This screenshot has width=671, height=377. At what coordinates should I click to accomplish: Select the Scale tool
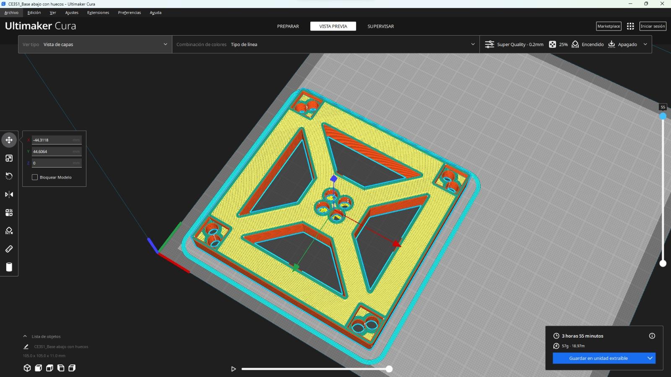pyautogui.click(x=9, y=158)
